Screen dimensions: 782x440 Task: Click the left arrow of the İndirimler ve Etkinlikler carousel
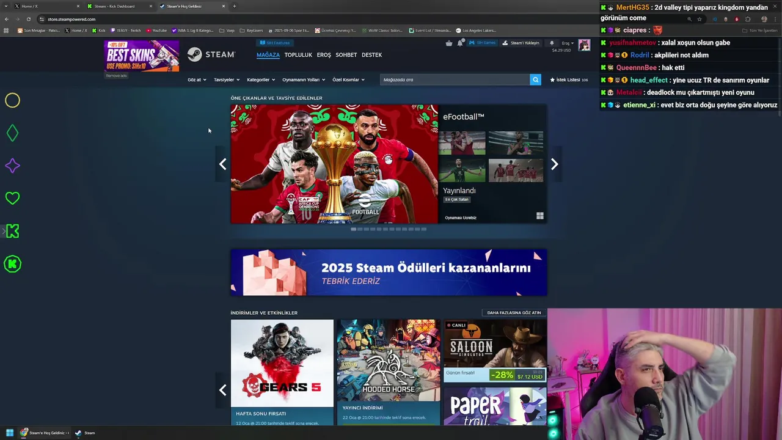point(222,390)
